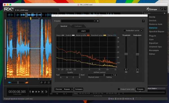Click the zoom in tool icon
The height and width of the screenshot is (103, 169).
pos(41,82)
